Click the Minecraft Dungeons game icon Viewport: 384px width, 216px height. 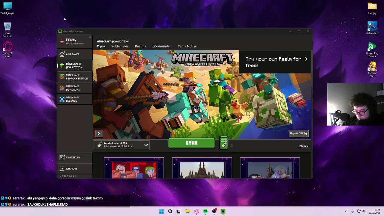(x=62, y=88)
